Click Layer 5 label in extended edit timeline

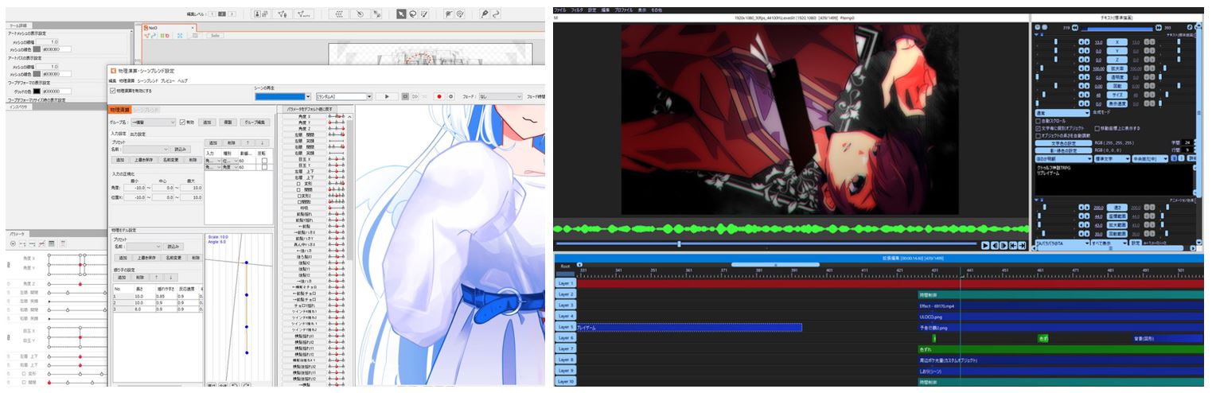[x=566, y=327]
